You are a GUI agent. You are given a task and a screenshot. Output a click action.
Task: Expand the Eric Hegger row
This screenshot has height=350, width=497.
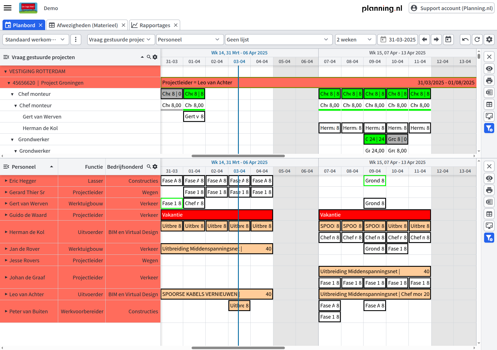[6, 181]
